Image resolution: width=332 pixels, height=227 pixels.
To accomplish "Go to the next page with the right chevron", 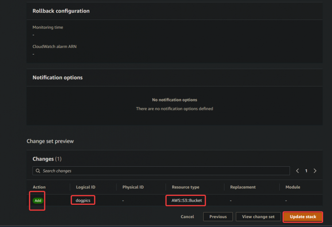I will tap(315, 171).
